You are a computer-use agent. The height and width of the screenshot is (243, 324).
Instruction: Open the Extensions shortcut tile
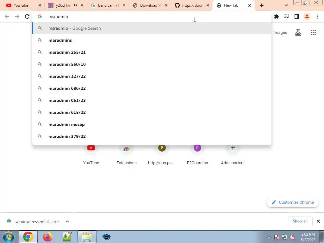[x=127, y=154]
